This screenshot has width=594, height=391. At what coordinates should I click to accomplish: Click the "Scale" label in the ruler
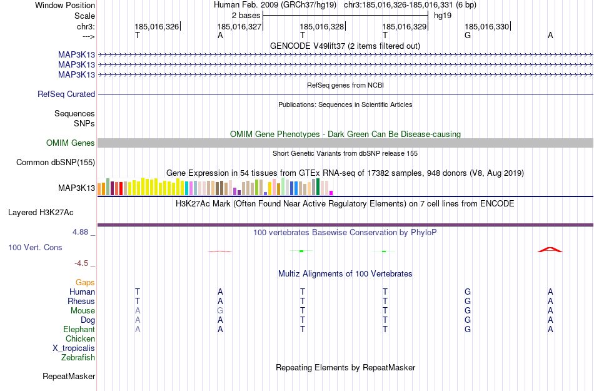(x=84, y=16)
